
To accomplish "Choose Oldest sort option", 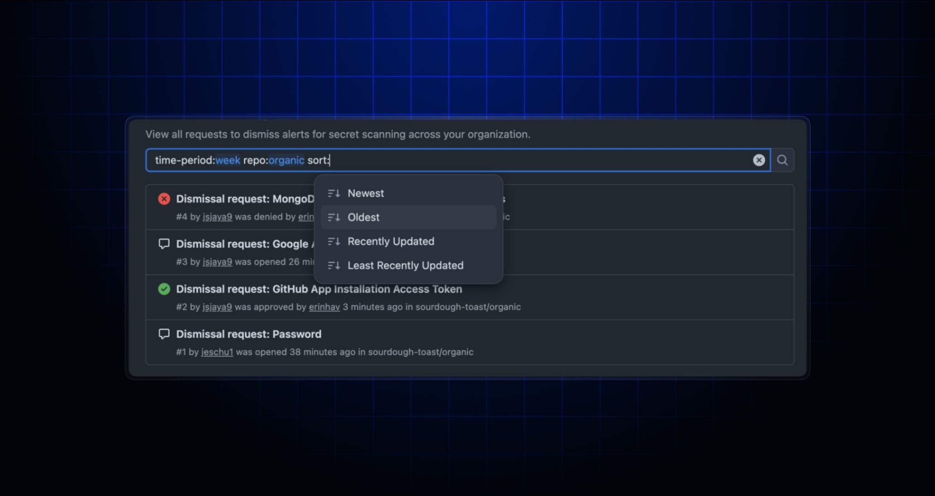I will (x=408, y=217).
